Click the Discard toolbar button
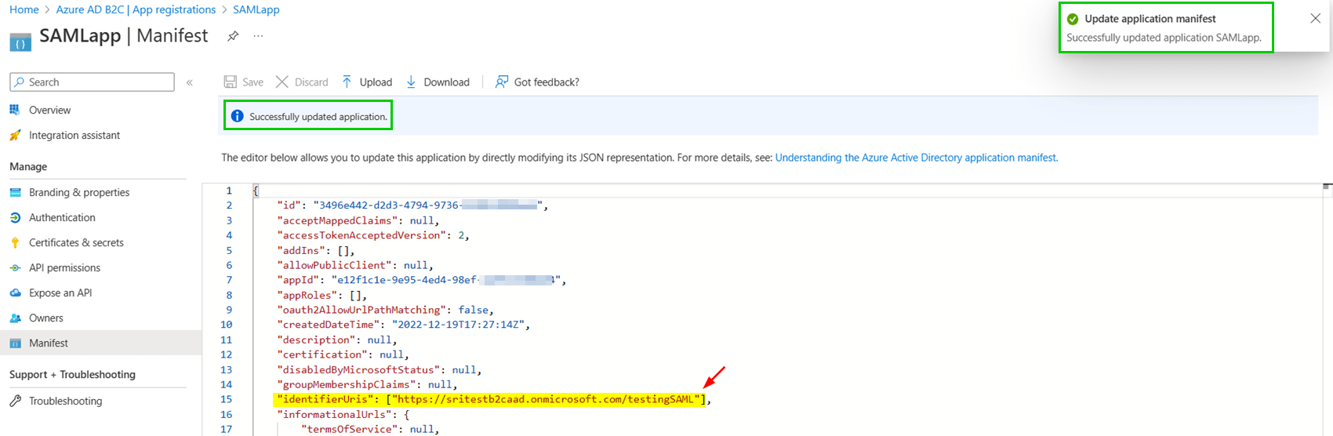1333x436 pixels. (x=302, y=82)
